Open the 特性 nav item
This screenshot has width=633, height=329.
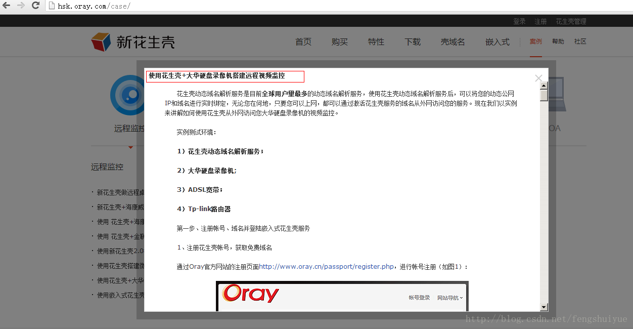(376, 42)
